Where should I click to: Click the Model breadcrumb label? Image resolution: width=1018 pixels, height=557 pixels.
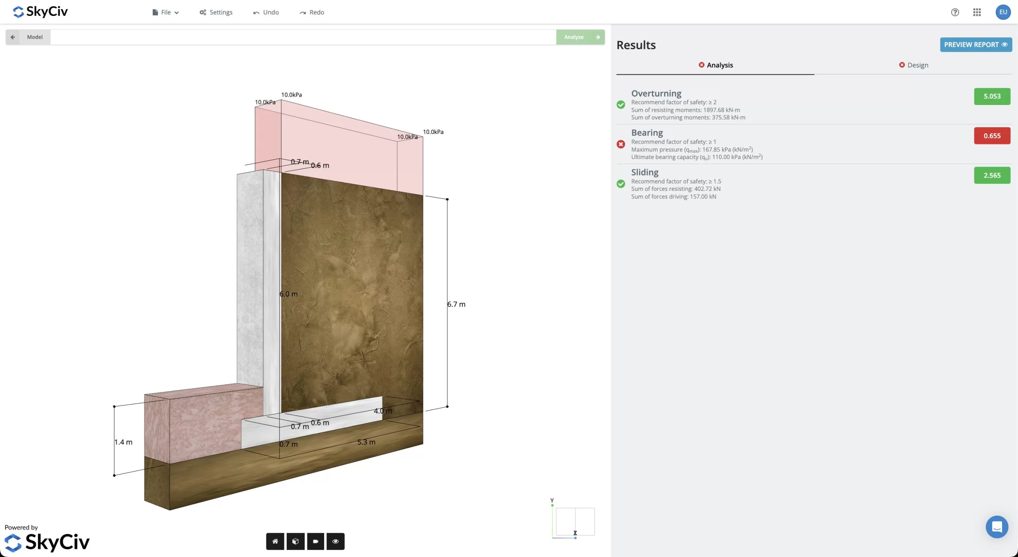pyautogui.click(x=35, y=37)
